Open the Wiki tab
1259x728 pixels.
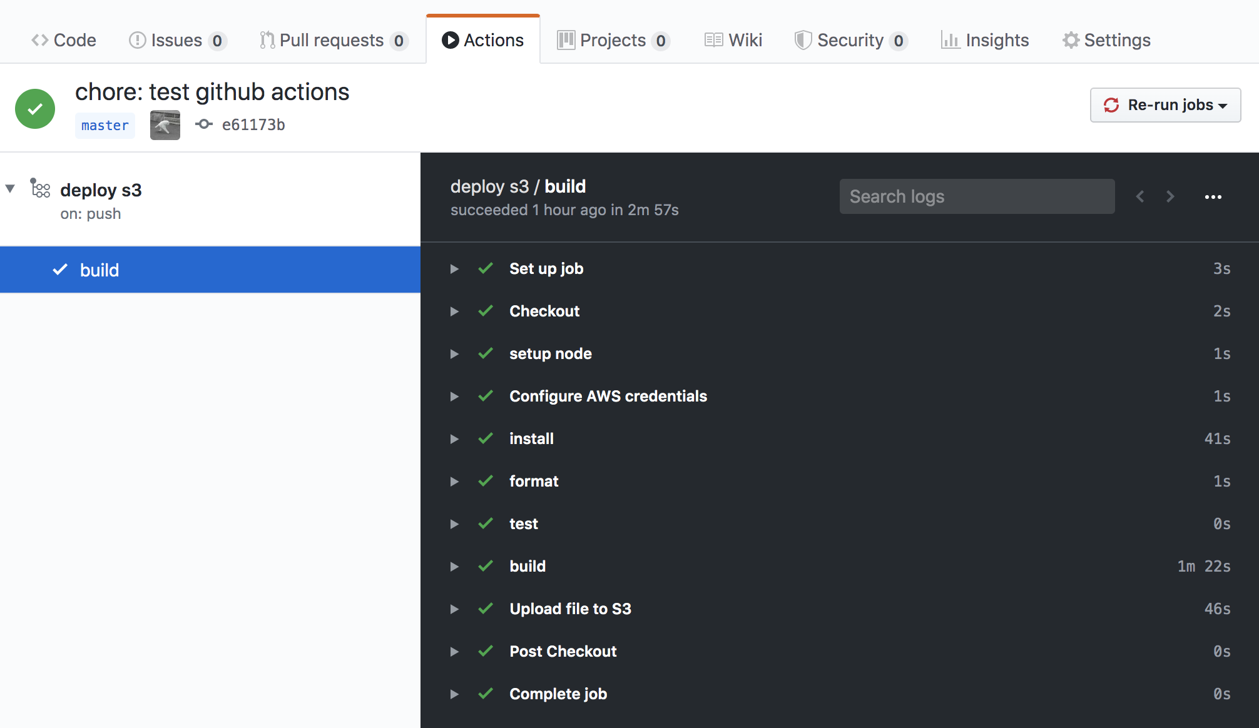[x=733, y=40]
